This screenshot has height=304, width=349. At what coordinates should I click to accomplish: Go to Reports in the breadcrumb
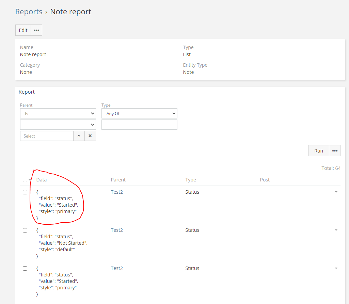[29, 12]
